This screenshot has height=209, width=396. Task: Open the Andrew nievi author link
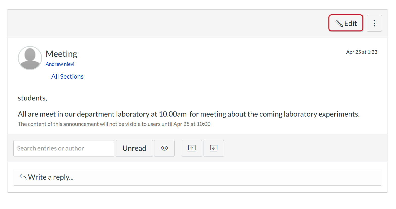point(60,64)
